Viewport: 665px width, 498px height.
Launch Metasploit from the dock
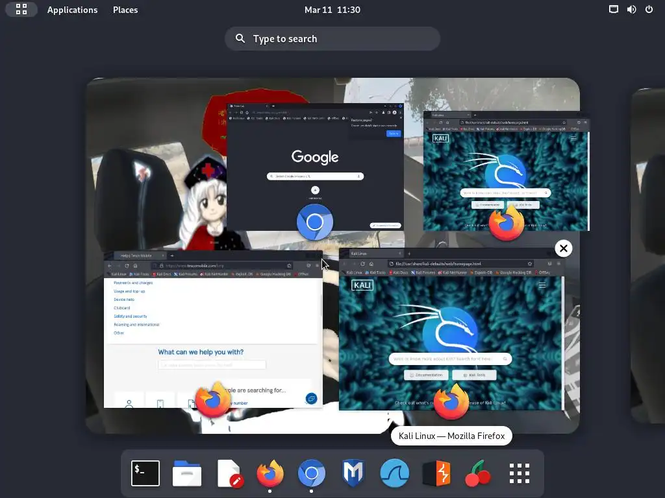(x=353, y=473)
